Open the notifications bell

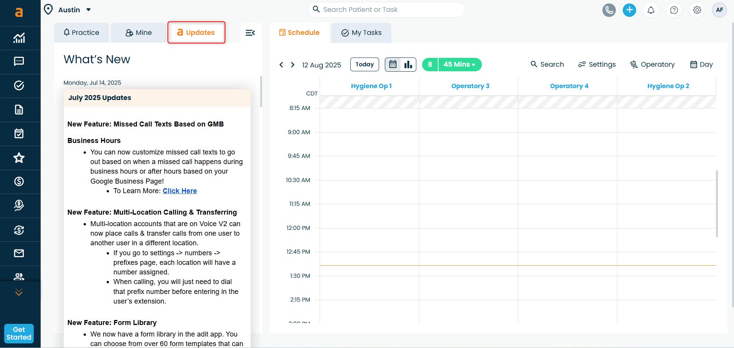click(x=651, y=10)
